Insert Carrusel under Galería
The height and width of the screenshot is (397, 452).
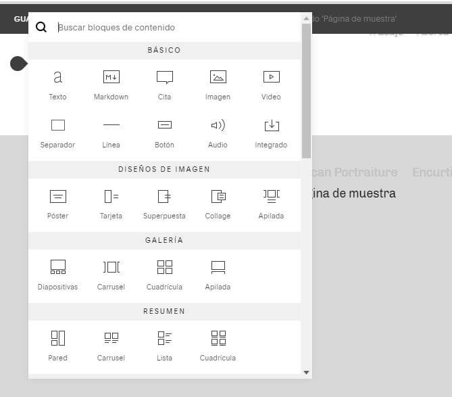tap(111, 275)
